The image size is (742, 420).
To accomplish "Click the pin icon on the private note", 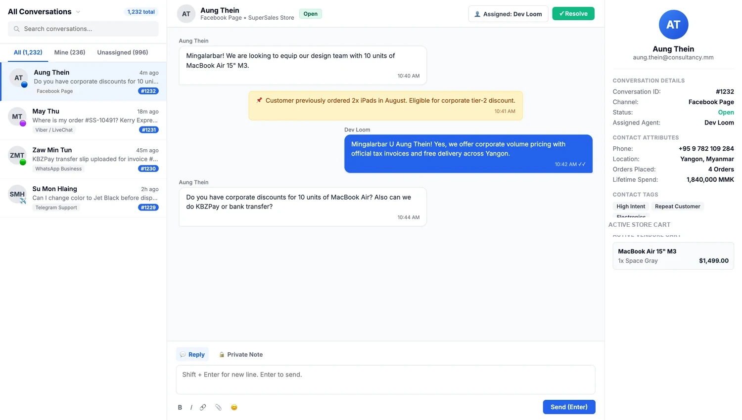I will tap(259, 100).
